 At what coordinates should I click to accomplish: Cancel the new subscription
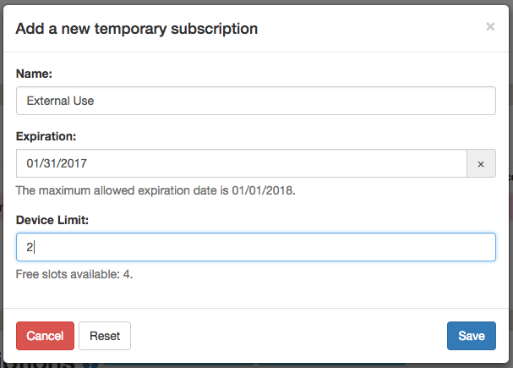(45, 336)
